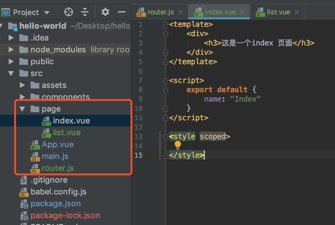
Task: Click the main.js JS file icon
Action: click(35, 157)
